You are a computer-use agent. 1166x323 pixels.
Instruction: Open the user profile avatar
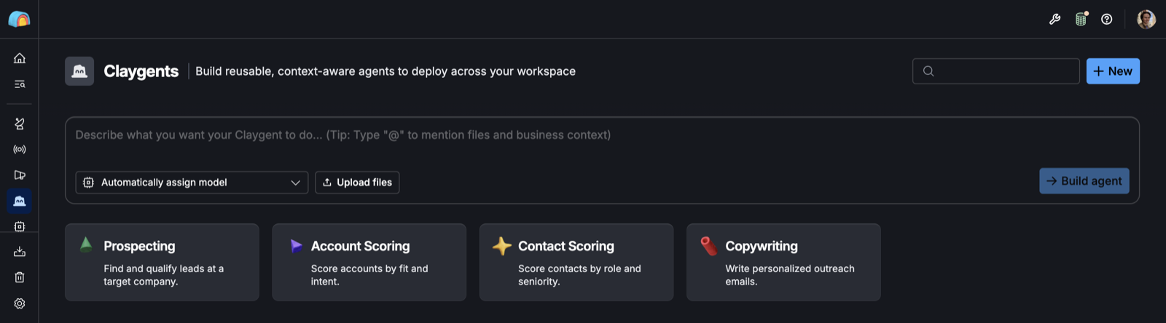[x=1146, y=19]
